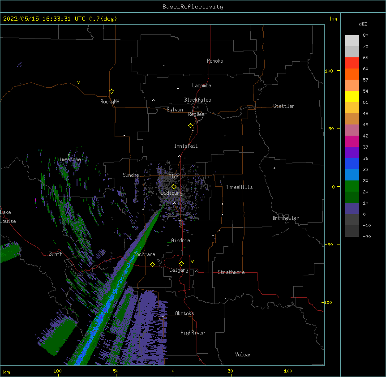Click the Okotoks town label
Image resolution: width=386 pixels, height=377 pixels.
point(184,313)
